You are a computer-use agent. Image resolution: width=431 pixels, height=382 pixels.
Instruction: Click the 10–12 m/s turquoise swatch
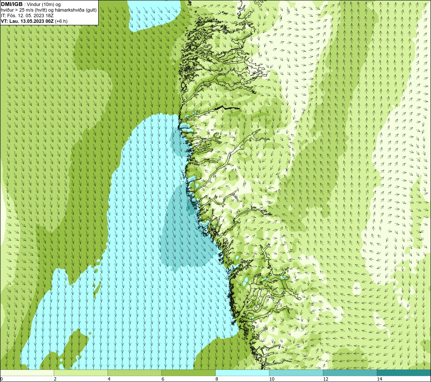point(297,373)
